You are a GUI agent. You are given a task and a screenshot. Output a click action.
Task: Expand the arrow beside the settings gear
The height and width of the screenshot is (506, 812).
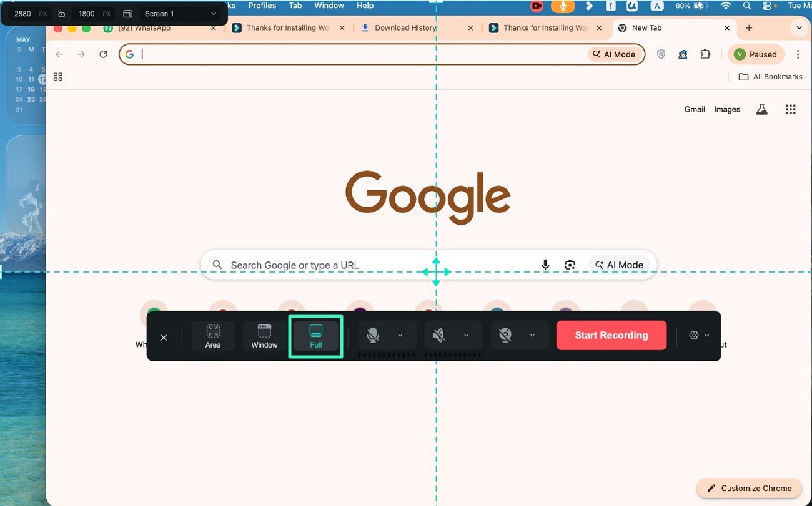(x=707, y=335)
